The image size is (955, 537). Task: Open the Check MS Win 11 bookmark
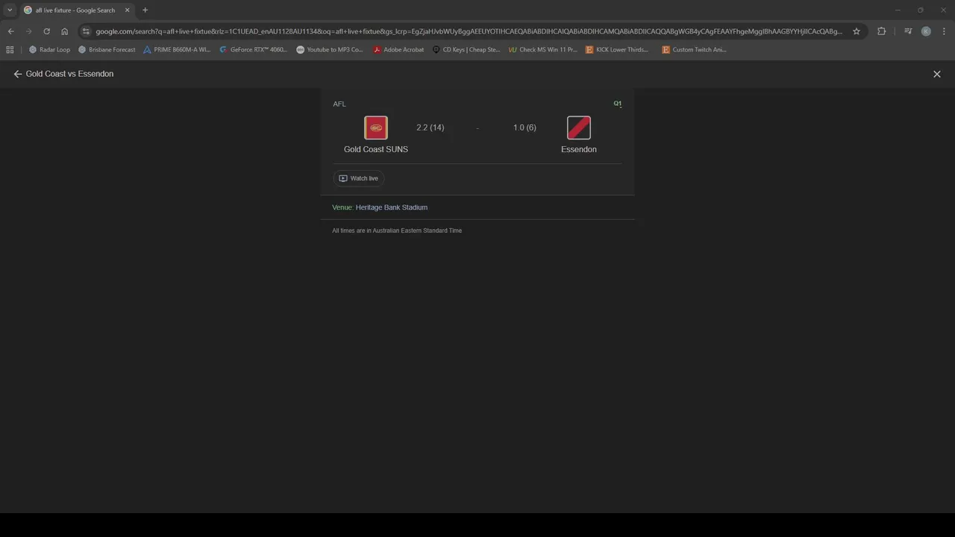pos(543,50)
